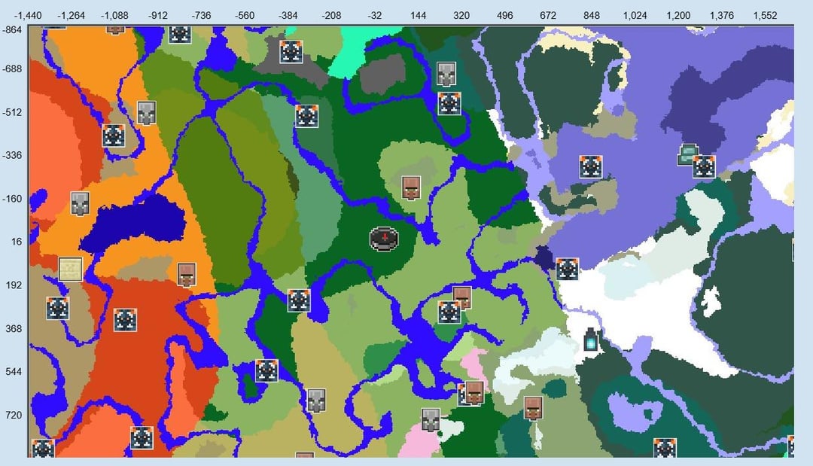Click the village icon in the teal-green southeast biome
The height and width of the screenshot is (466, 813).
pyautogui.click(x=533, y=407)
